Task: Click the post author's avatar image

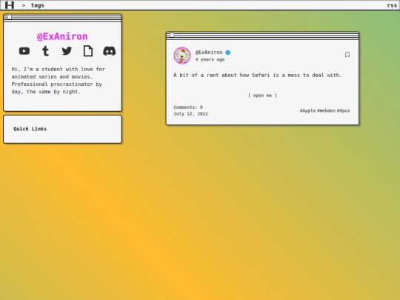Action: click(182, 56)
